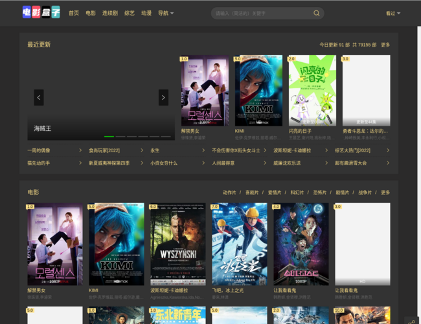Click chevron beside 食尚玩家[2022]
This screenshot has height=324, width=421.
tap(142, 150)
